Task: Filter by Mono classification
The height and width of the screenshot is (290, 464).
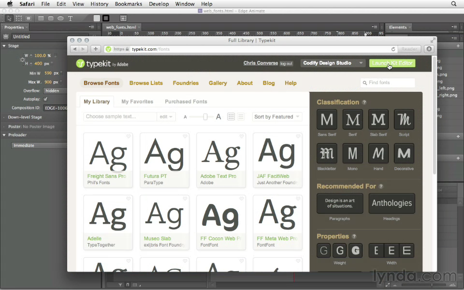Action: tap(352, 153)
